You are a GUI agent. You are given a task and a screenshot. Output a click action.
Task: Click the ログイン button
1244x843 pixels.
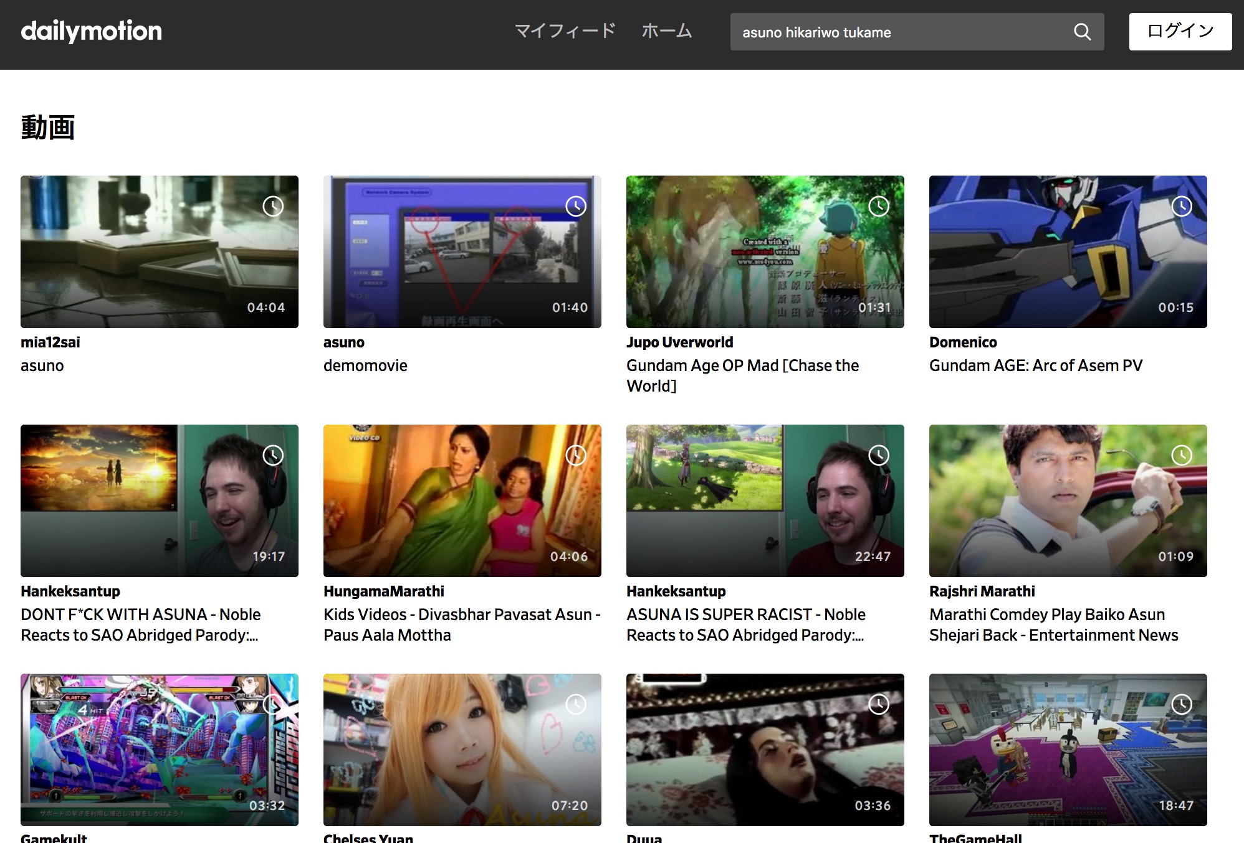(x=1180, y=31)
